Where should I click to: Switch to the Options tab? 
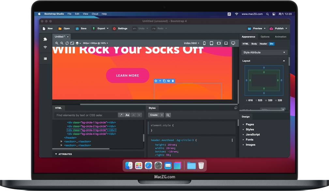click(x=265, y=37)
